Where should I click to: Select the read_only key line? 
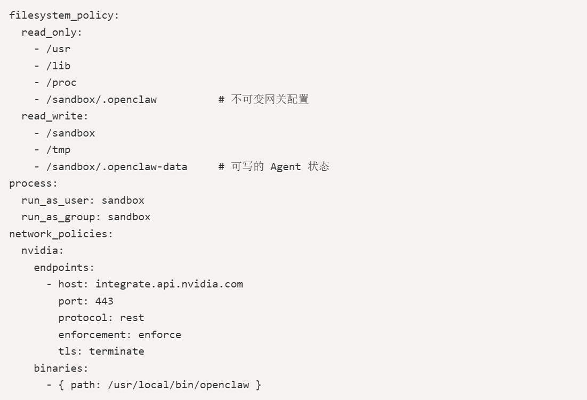[x=52, y=32]
